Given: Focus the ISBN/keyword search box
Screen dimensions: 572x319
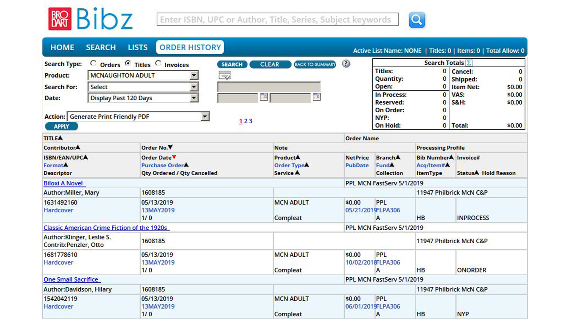Looking at the screenshot, I should tap(278, 19).
